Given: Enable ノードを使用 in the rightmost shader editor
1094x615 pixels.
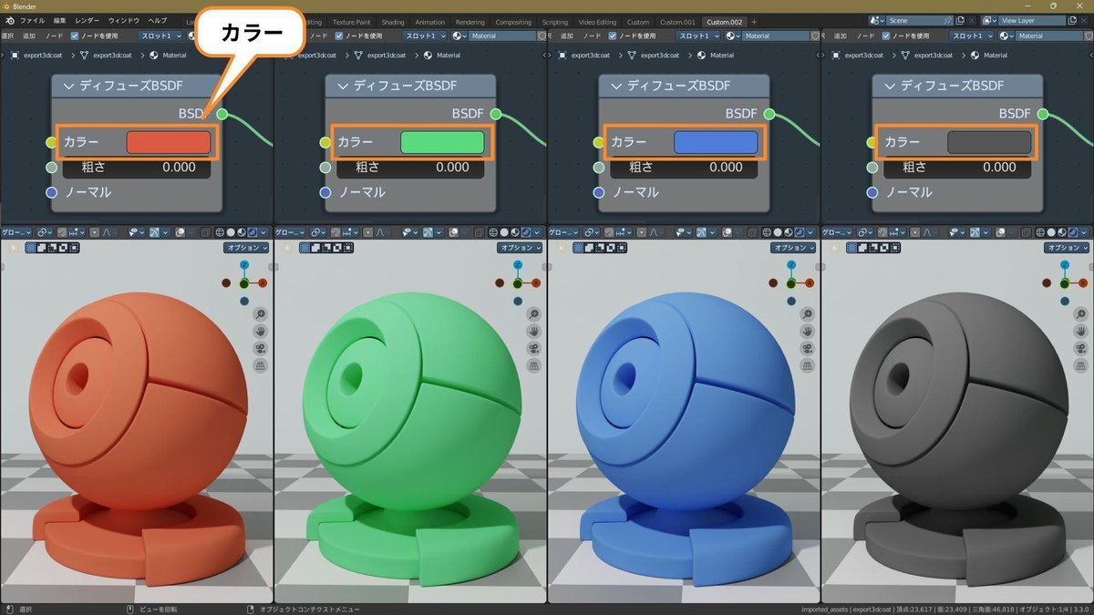Looking at the screenshot, I should pos(886,36).
